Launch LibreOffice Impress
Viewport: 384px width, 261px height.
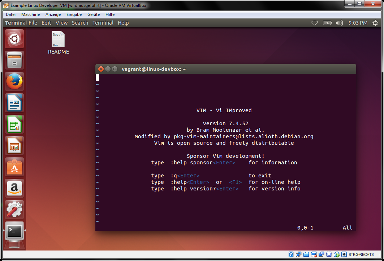tap(13, 146)
